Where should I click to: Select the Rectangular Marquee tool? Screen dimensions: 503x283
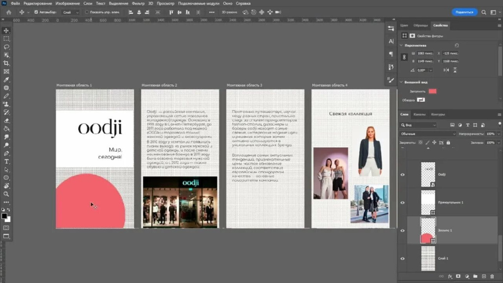click(6, 38)
